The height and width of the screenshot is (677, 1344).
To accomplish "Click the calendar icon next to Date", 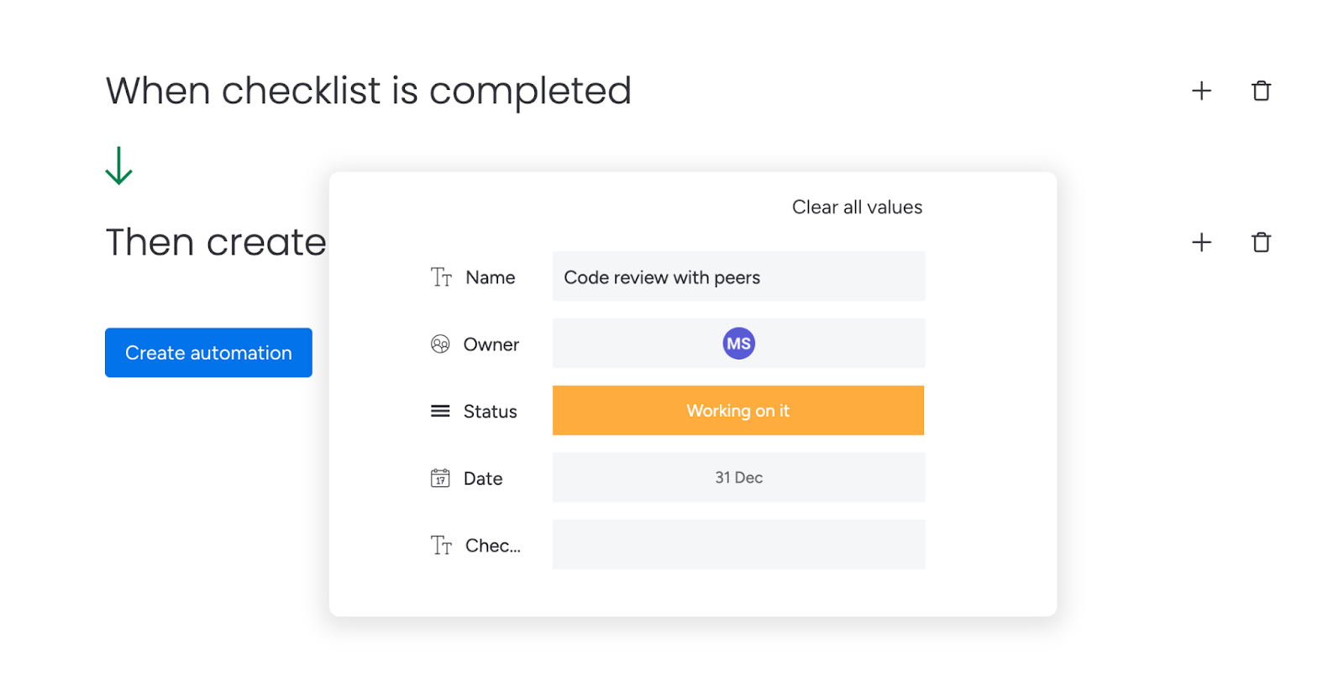I will (440, 478).
